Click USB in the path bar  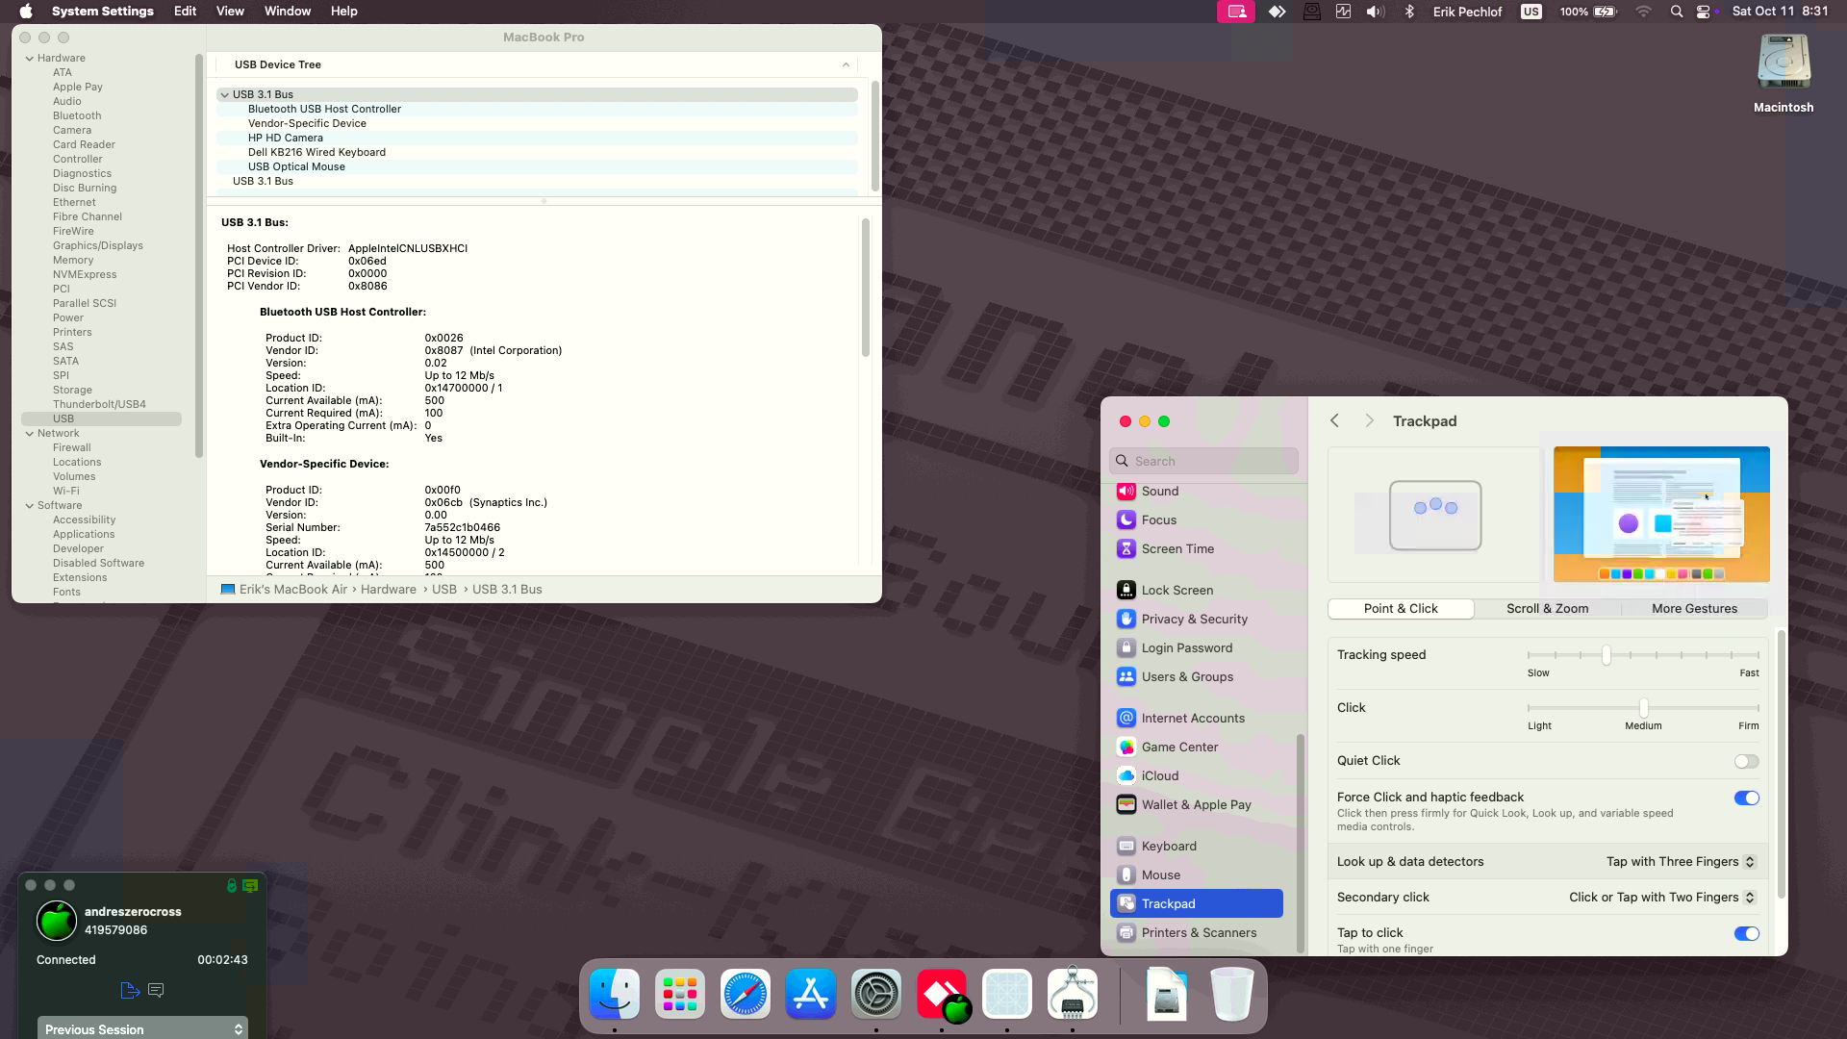[444, 589]
